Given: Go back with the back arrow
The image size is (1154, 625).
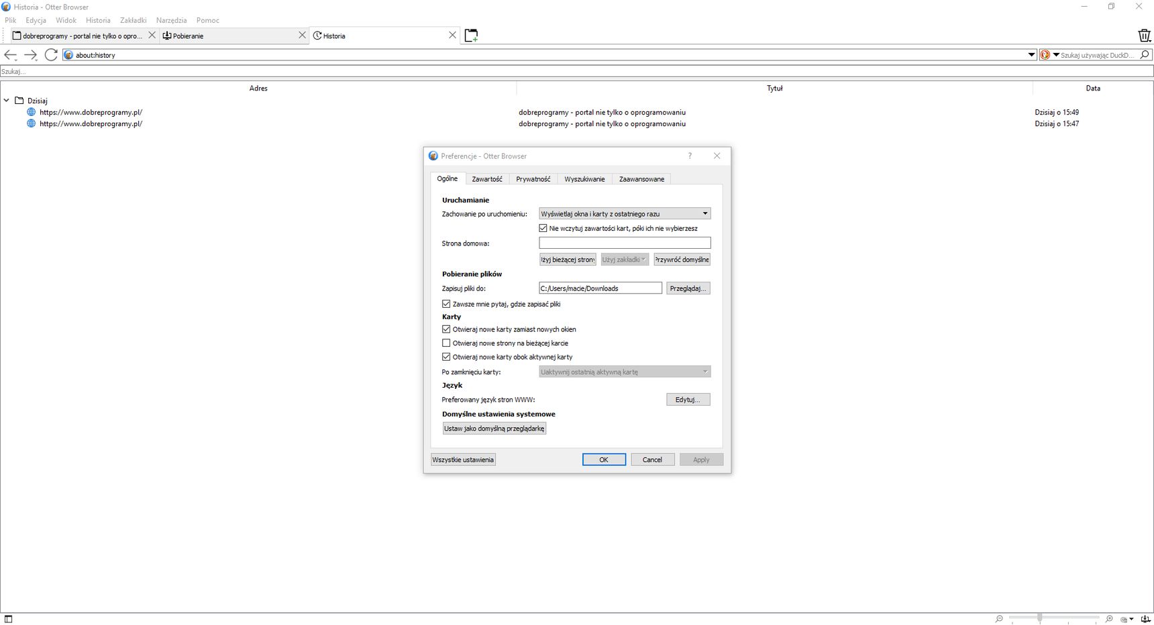Looking at the screenshot, I should [x=10, y=55].
